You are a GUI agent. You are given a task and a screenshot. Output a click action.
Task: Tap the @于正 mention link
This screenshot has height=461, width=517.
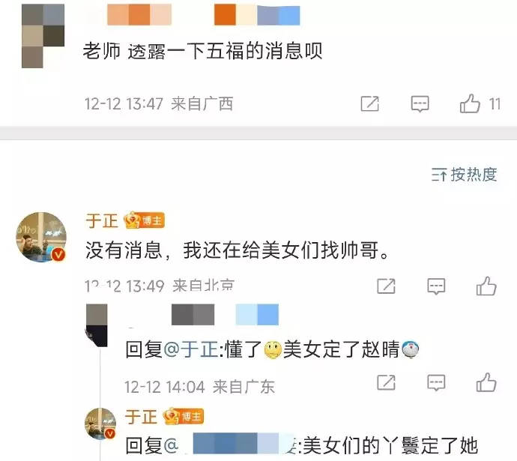pos(191,349)
